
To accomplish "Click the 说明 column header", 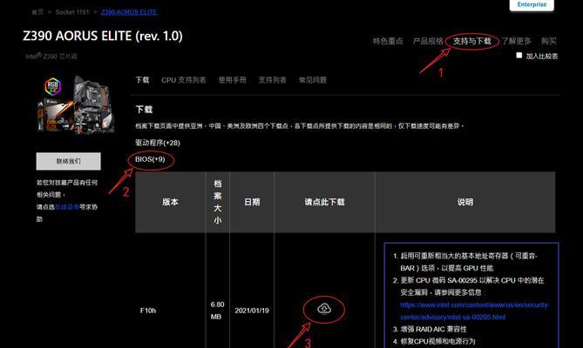I will (465, 202).
